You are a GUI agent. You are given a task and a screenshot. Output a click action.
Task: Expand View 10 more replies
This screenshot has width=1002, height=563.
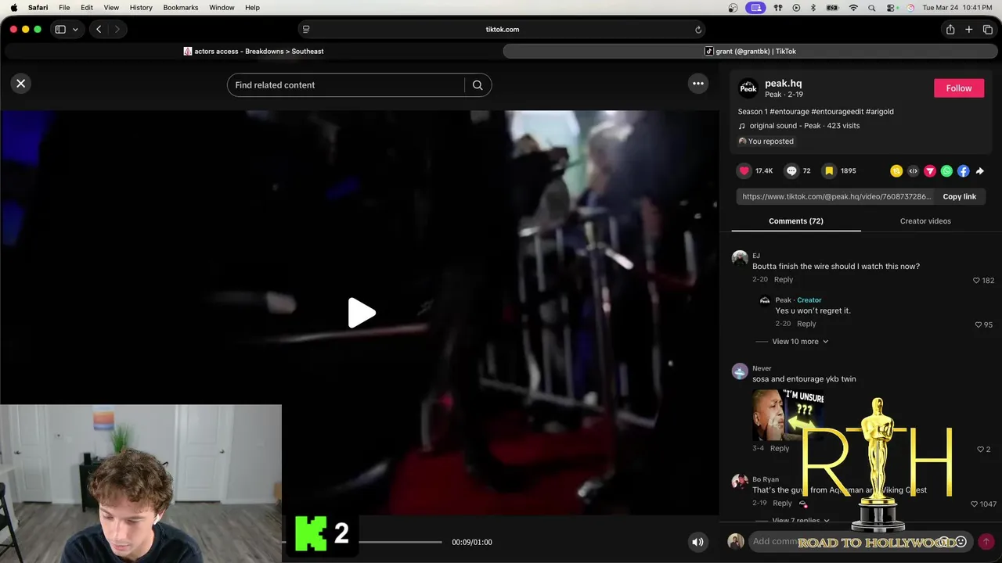click(x=800, y=342)
